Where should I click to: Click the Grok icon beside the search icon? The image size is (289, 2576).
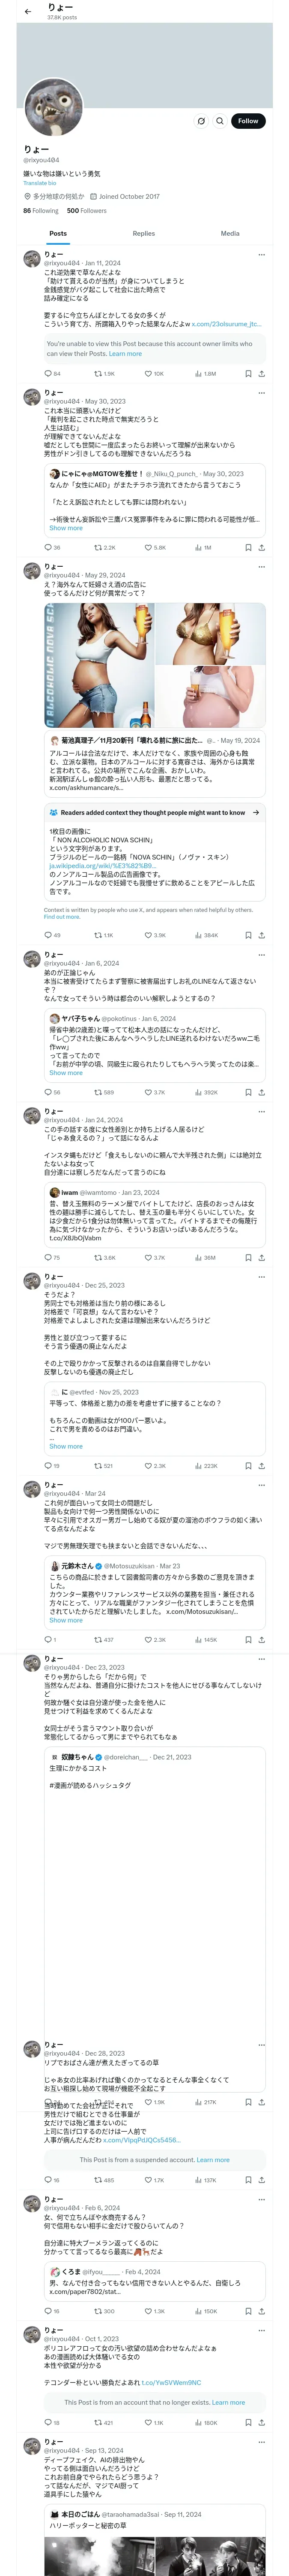tap(201, 121)
